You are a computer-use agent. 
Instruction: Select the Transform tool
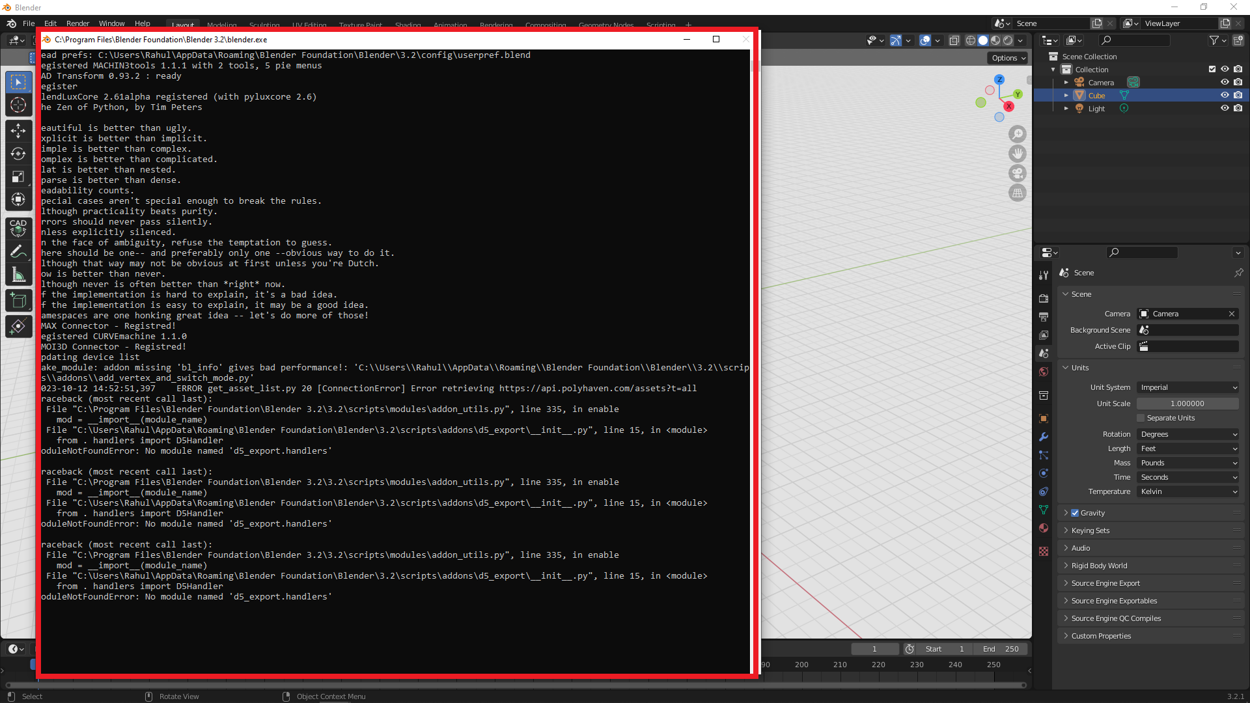tap(18, 199)
